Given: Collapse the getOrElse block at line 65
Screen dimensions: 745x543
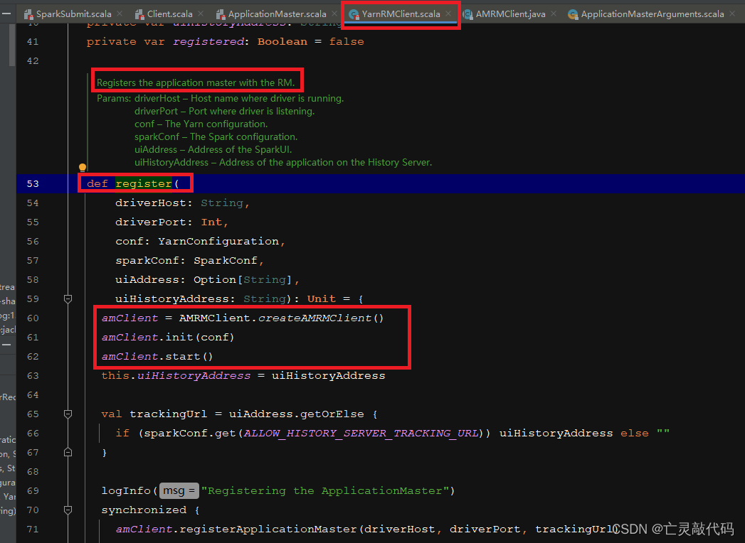Looking at the screenshot, I should [68, 414].
